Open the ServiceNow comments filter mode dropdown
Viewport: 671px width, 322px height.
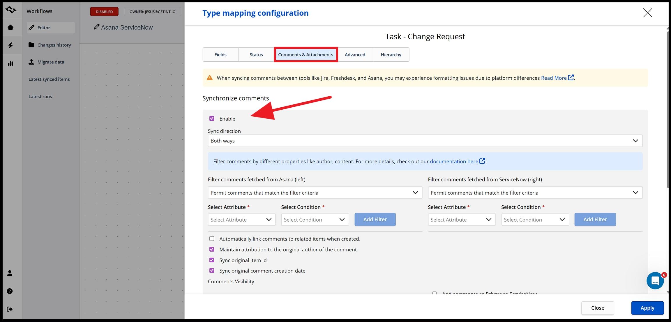tap(535, 193)
